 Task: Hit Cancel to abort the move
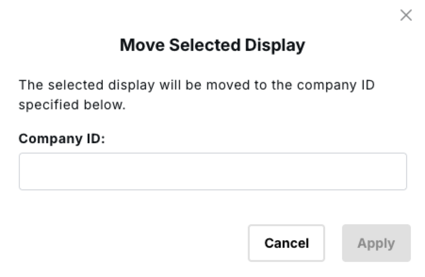[286, 243]
